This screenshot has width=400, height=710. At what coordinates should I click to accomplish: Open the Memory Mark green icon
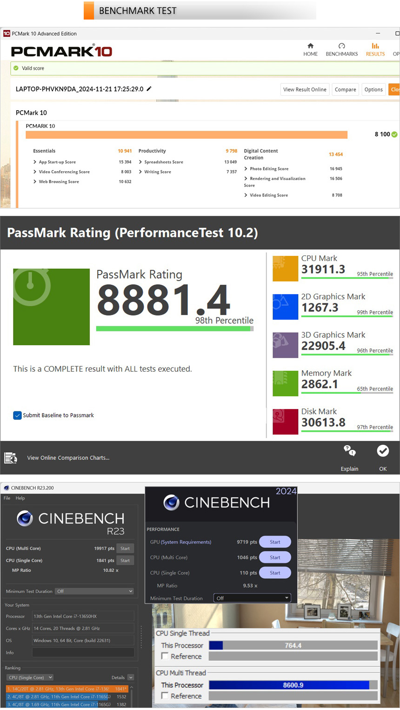(x=285, y=383)
